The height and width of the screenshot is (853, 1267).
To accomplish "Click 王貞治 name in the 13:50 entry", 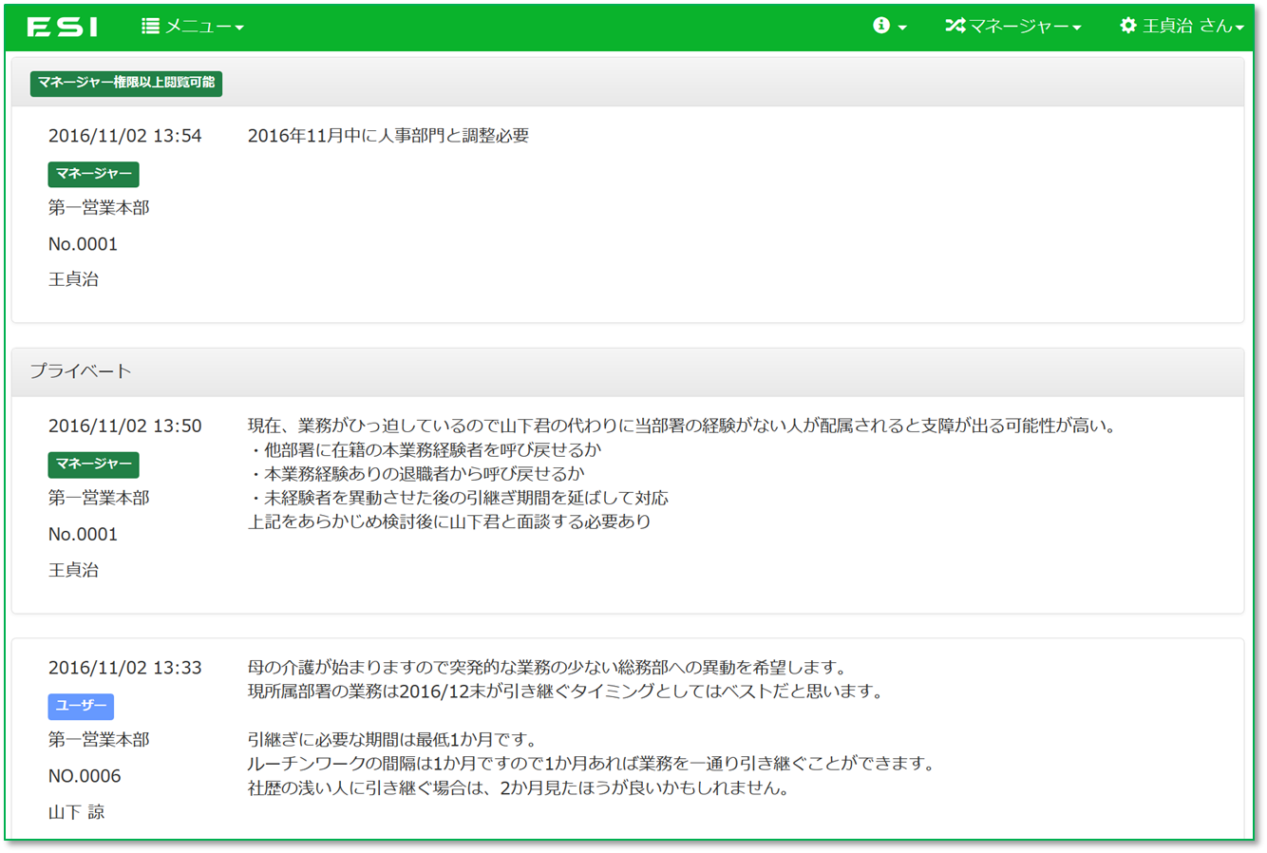I will click(x=74, y=571).
